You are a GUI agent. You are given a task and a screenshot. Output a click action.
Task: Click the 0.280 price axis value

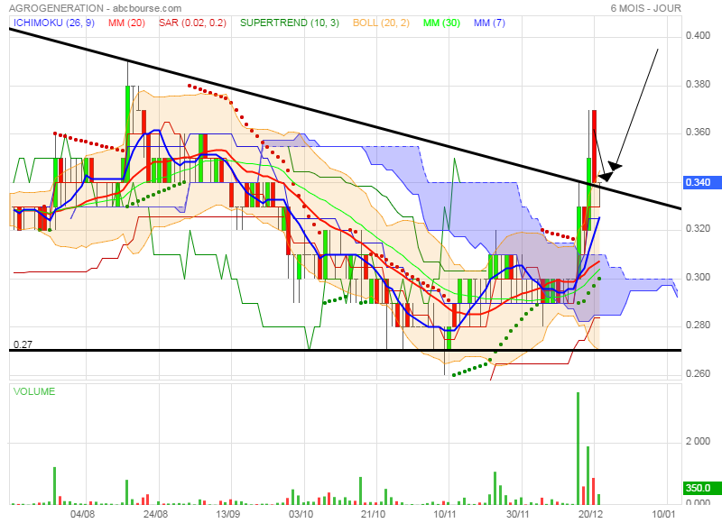pyautogui.click(x=698, y=326)
